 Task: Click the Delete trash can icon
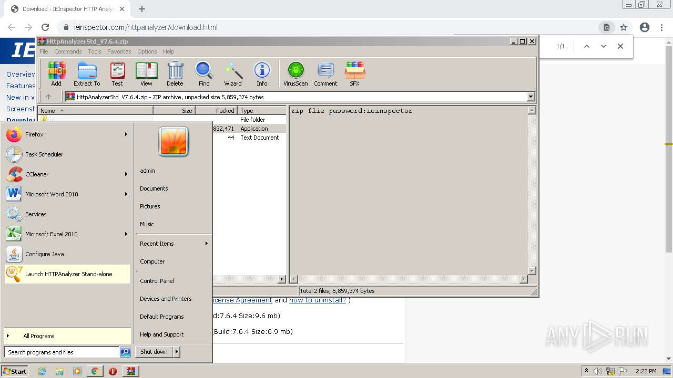(175, 73)
